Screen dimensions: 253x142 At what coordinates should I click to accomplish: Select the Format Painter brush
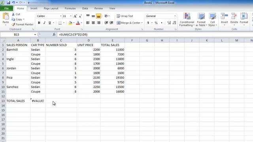tap(13, 24)
